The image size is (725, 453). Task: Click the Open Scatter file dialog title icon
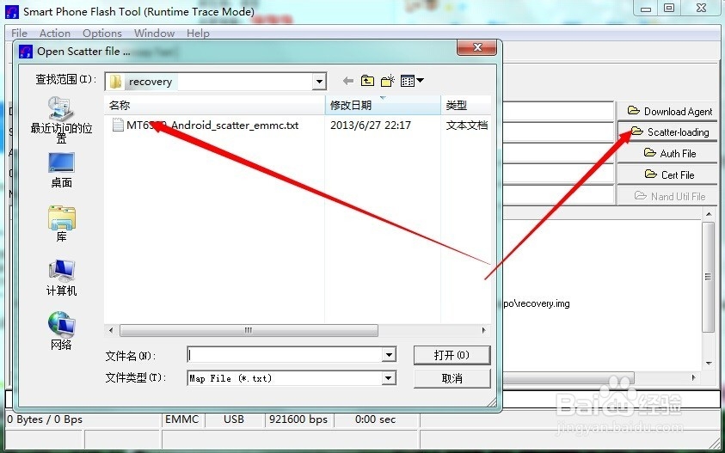tap(26, 52)
